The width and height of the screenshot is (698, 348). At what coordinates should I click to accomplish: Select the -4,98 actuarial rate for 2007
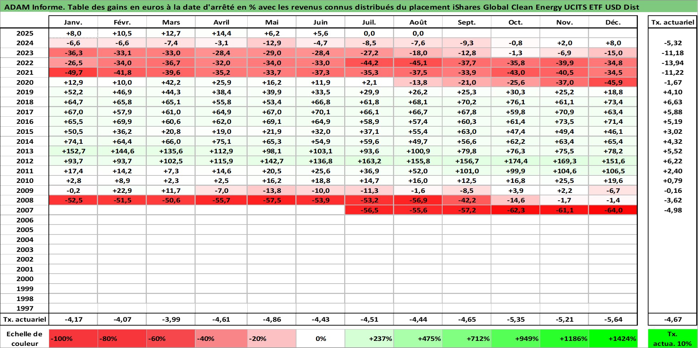pos(672,210)
